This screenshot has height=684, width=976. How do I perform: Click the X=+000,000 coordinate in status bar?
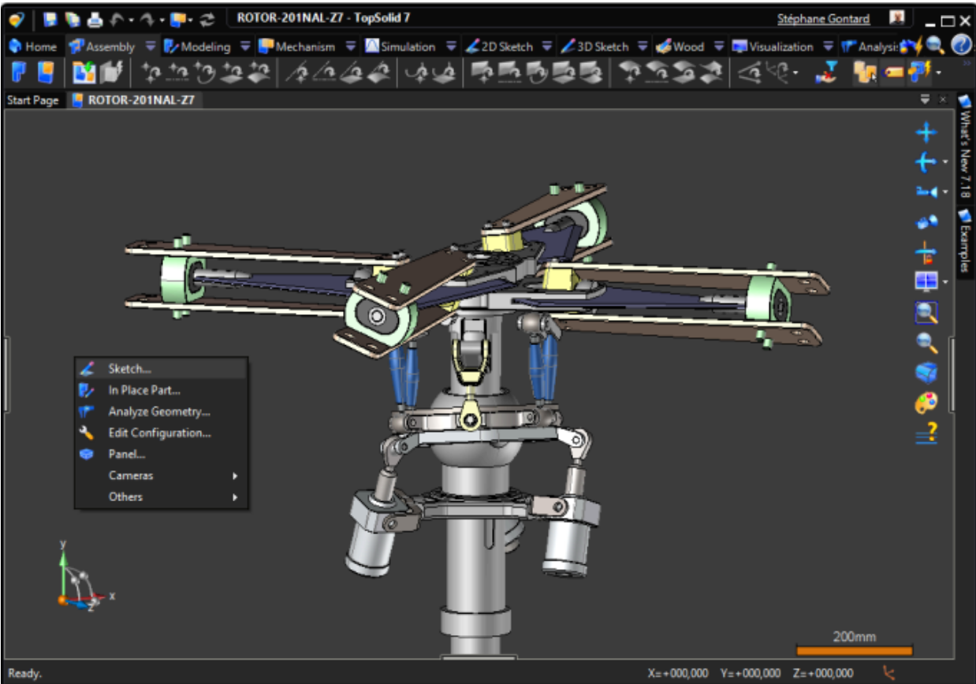tap(677, 673)
